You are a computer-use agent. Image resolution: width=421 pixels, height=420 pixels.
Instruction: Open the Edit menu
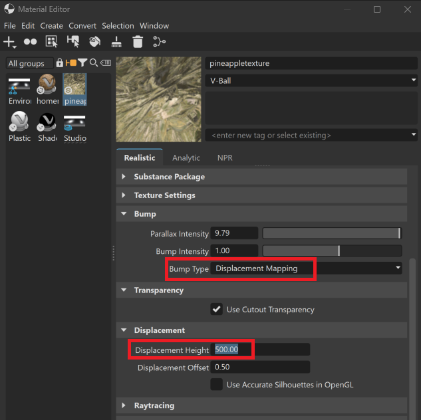point(28,26)
